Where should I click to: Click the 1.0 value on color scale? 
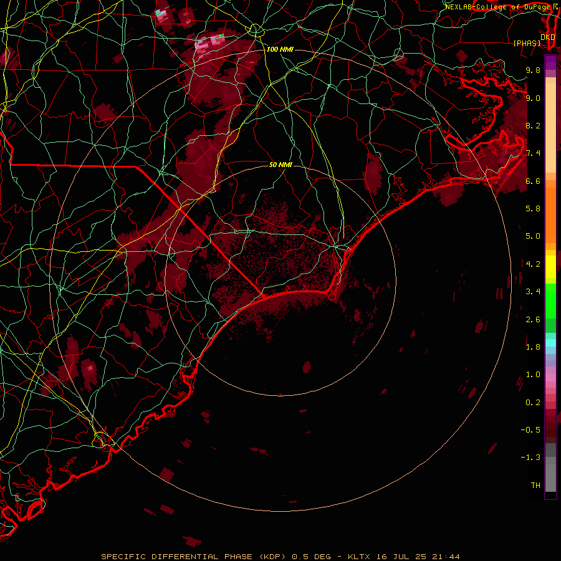(533, 375)
